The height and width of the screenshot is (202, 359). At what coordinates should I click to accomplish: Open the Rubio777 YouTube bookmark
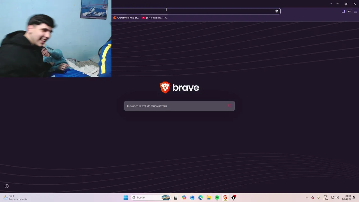click(x=155, y=18)
